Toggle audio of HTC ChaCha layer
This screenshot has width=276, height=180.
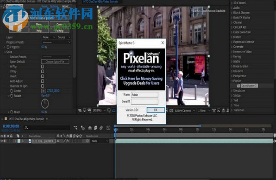[5, 141]
